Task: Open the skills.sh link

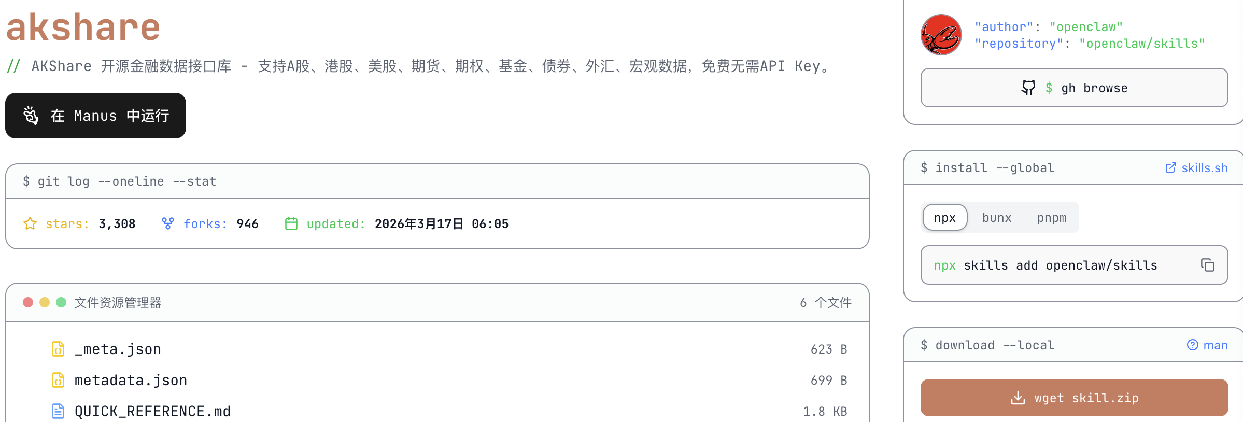Action: pyautogui.click(x=1196, y=168)
